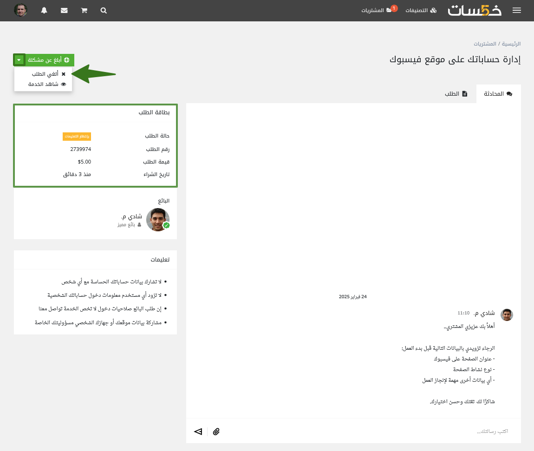Click the search magnifier icon

click(x=104, y=11)
